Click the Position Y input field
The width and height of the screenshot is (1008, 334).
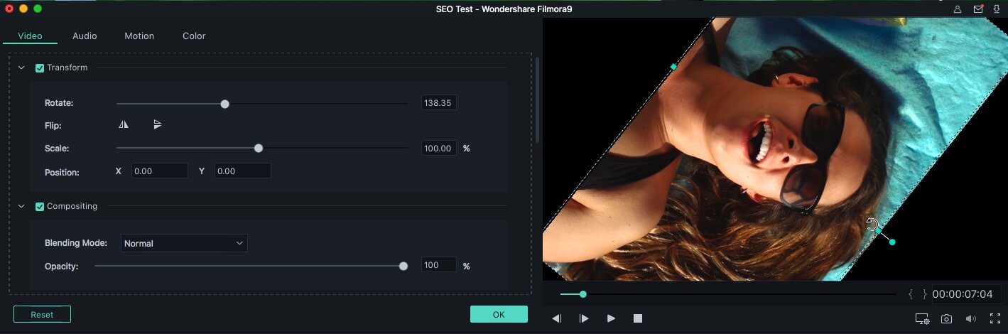click(x=242, y=171)
